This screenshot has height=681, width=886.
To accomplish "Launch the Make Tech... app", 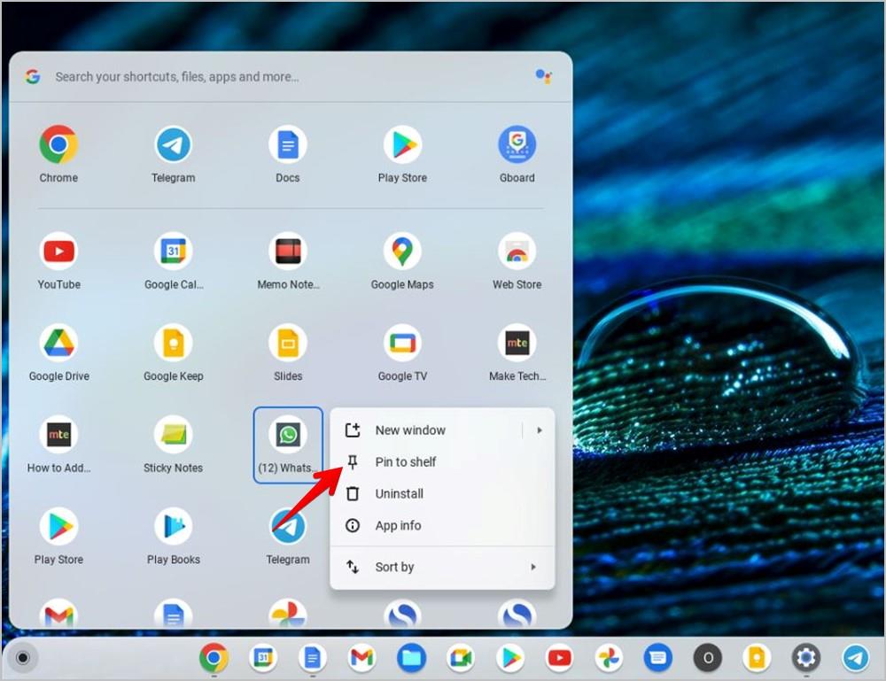I will 517,343.
